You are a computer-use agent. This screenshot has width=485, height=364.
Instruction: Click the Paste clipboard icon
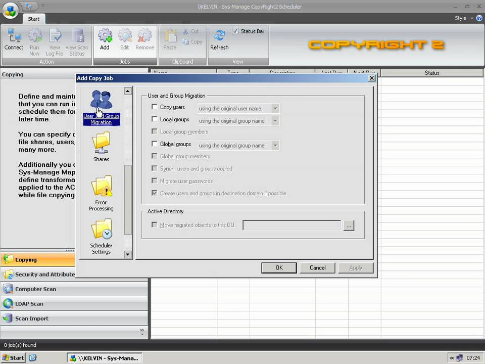(x=170, y=39)
